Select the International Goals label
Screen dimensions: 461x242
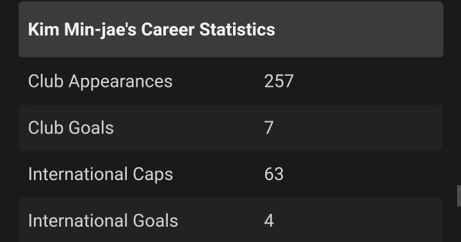click(x=103, y=220)
